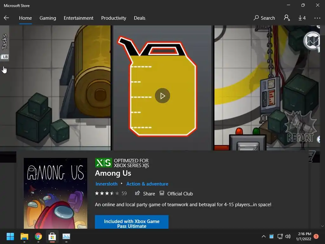This screenshot has width=325, height=244.
Task: Click the blue square system tray icon
Action: tap(271, 236)
